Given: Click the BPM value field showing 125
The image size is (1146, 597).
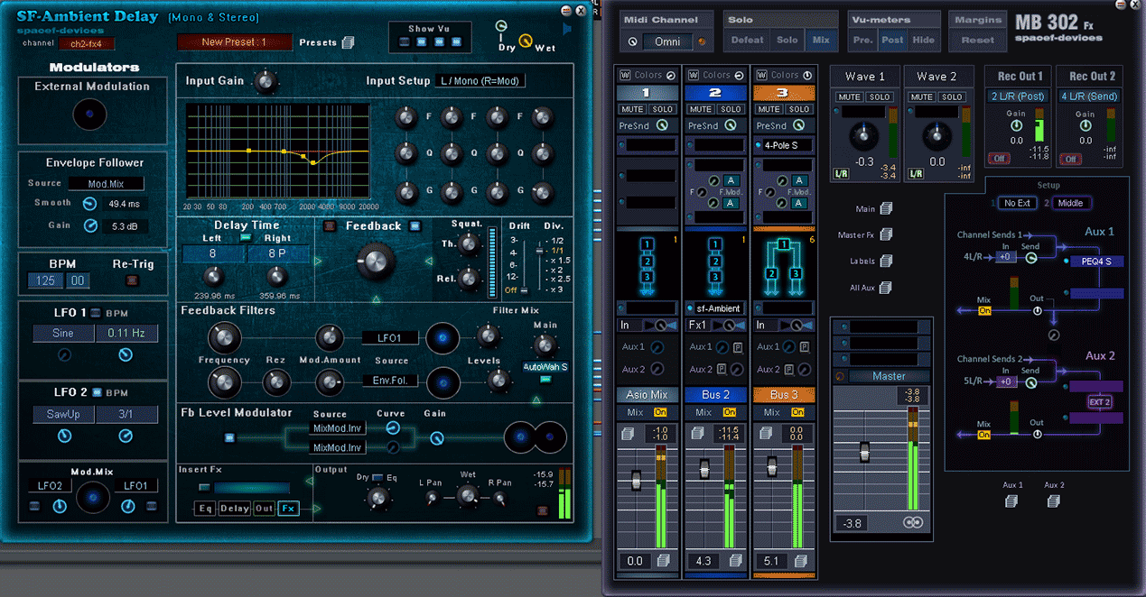Looking at the screenshot, I should tap(46, 281).
